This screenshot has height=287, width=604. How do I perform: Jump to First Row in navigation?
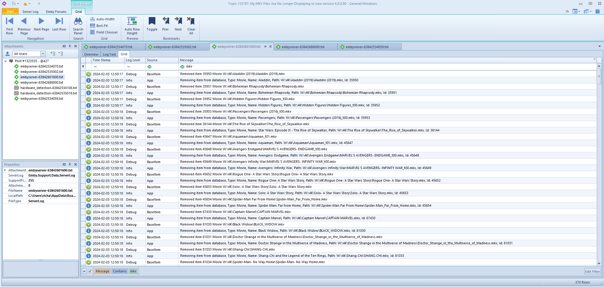point(10,26)
